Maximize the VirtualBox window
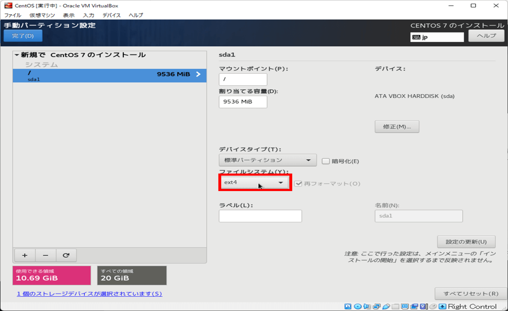The image size is (508, 311). pos(473,6)
